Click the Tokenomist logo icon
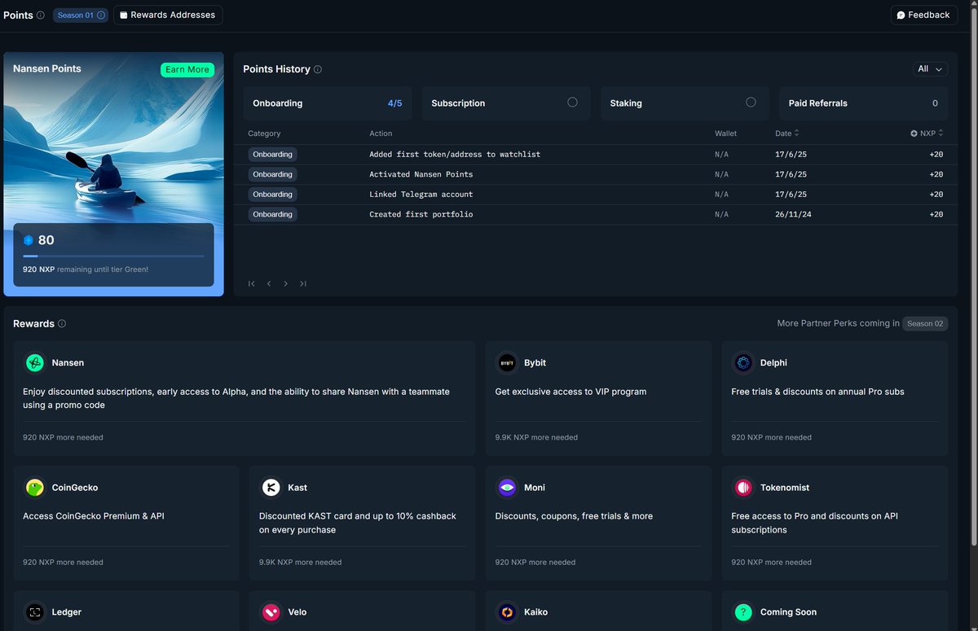 743,487
